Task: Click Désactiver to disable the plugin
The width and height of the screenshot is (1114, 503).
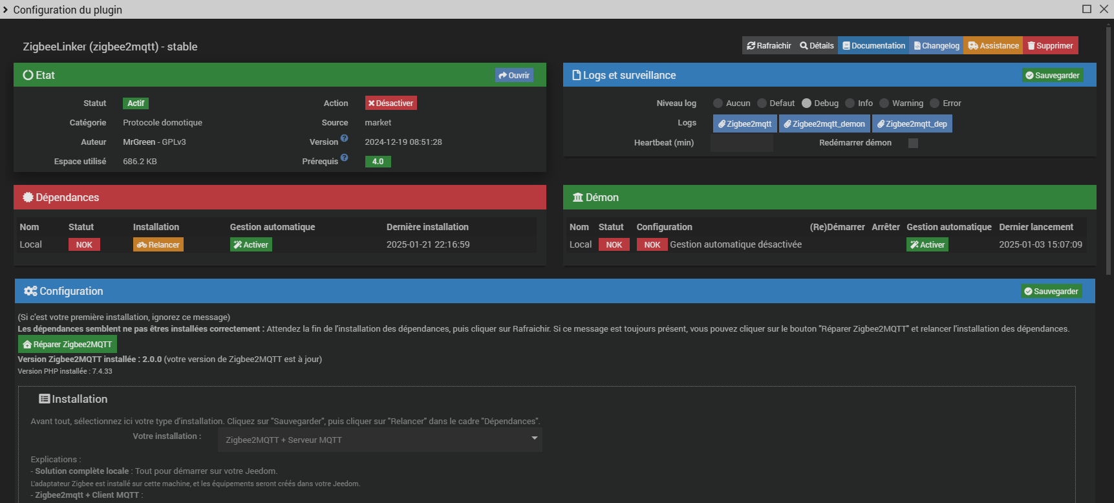Action: click(391, 103)
